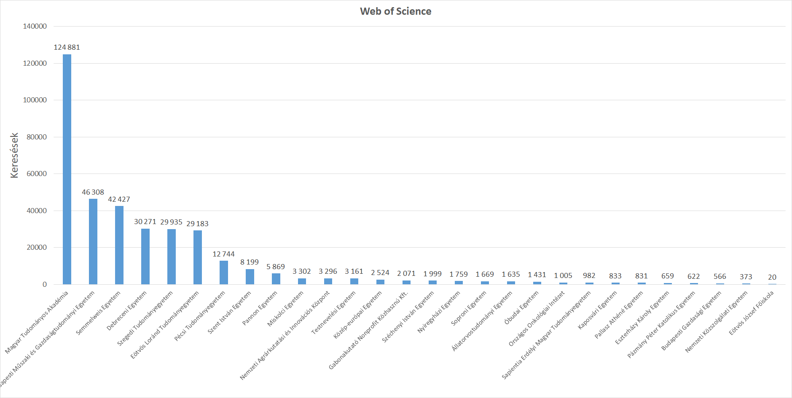792x398 pixels.
Task: Click the Szent István Egyetem axis label
Action: tap(230, 312)
